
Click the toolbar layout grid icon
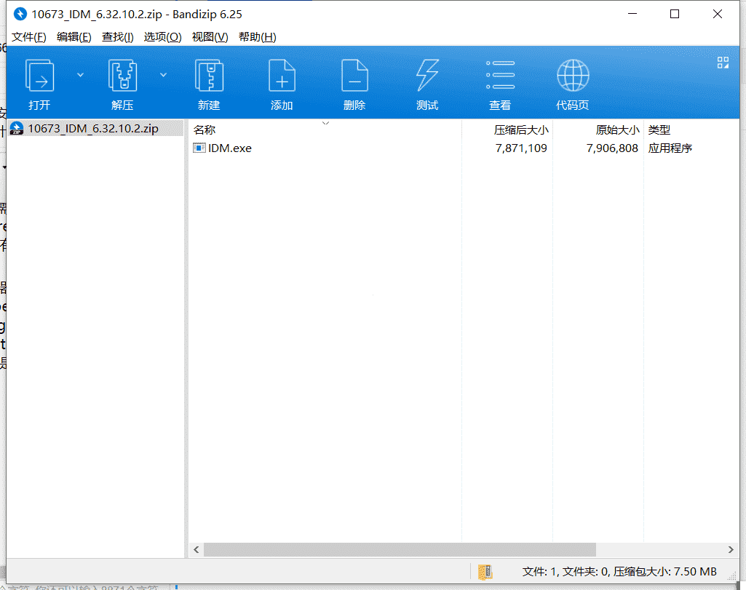tap(723, 63)
